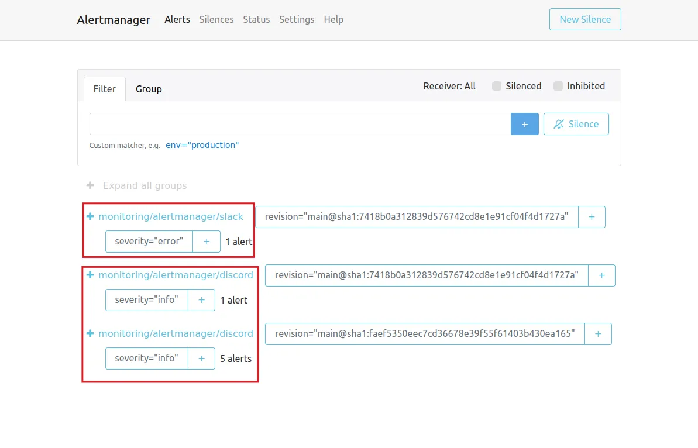Open the Silences page in navigation

click(216, 19)
